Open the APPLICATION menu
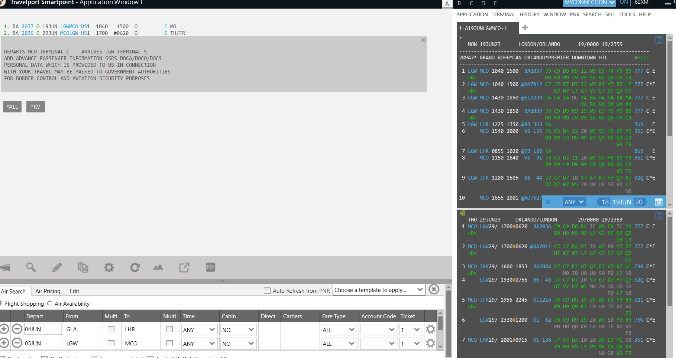Viewport: 676px width, 358px height. [x=472, y=14]
